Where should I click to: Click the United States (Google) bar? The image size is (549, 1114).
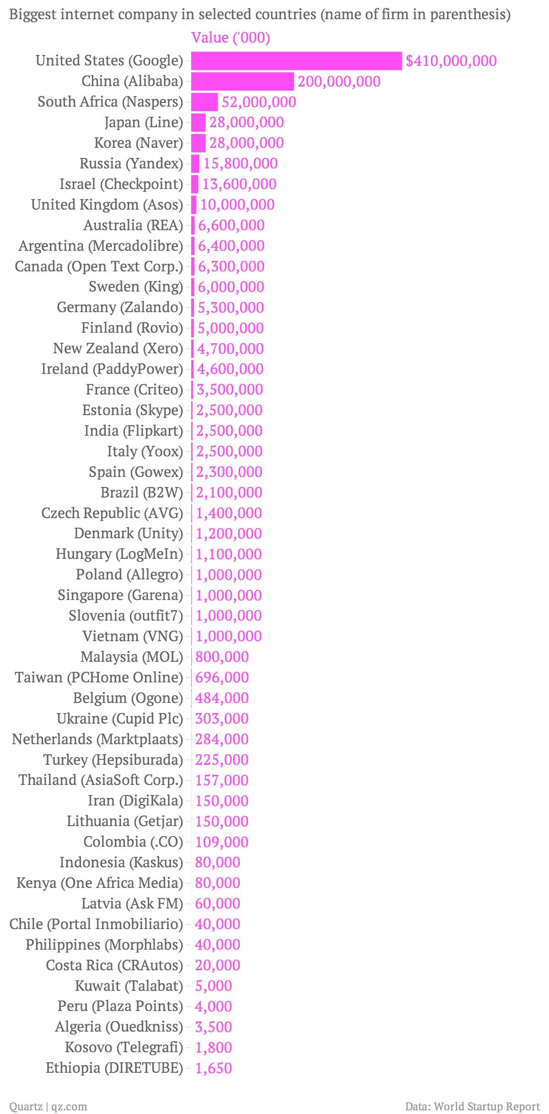click(296, 60)
